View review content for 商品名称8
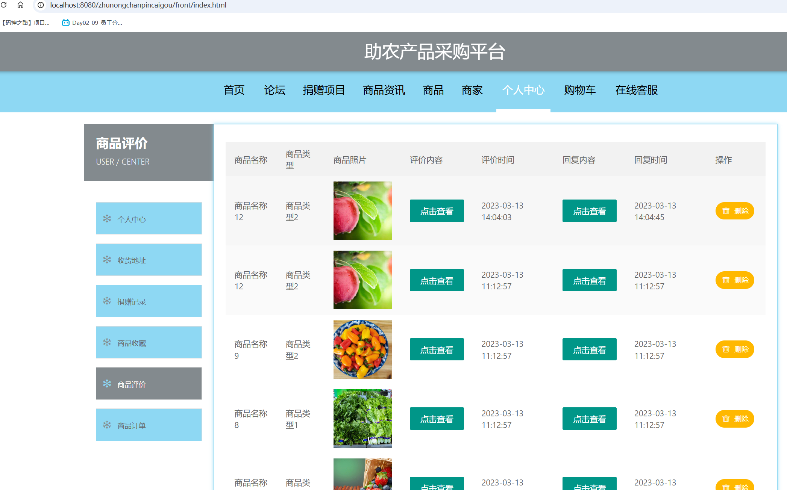This screenshot has width=787, height=490. coord(437,419)
